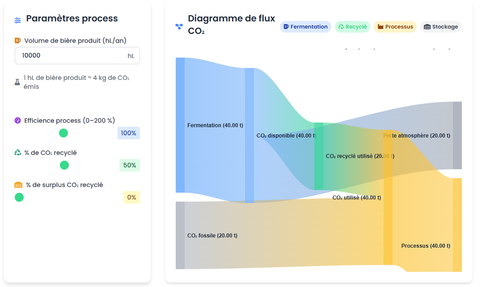The width and height of the screenshot is (486, 287).
Task: Click the sliders icon beside Paramètres process
Action: [18, 20]
